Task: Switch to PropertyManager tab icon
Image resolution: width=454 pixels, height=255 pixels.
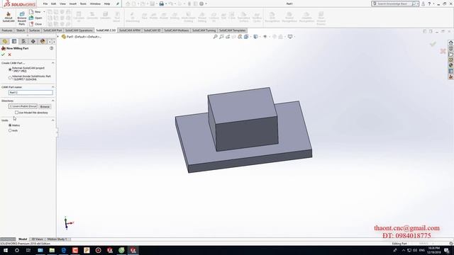Action: (14, 42)
